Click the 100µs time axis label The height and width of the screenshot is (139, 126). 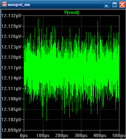(x=43, y=136)
